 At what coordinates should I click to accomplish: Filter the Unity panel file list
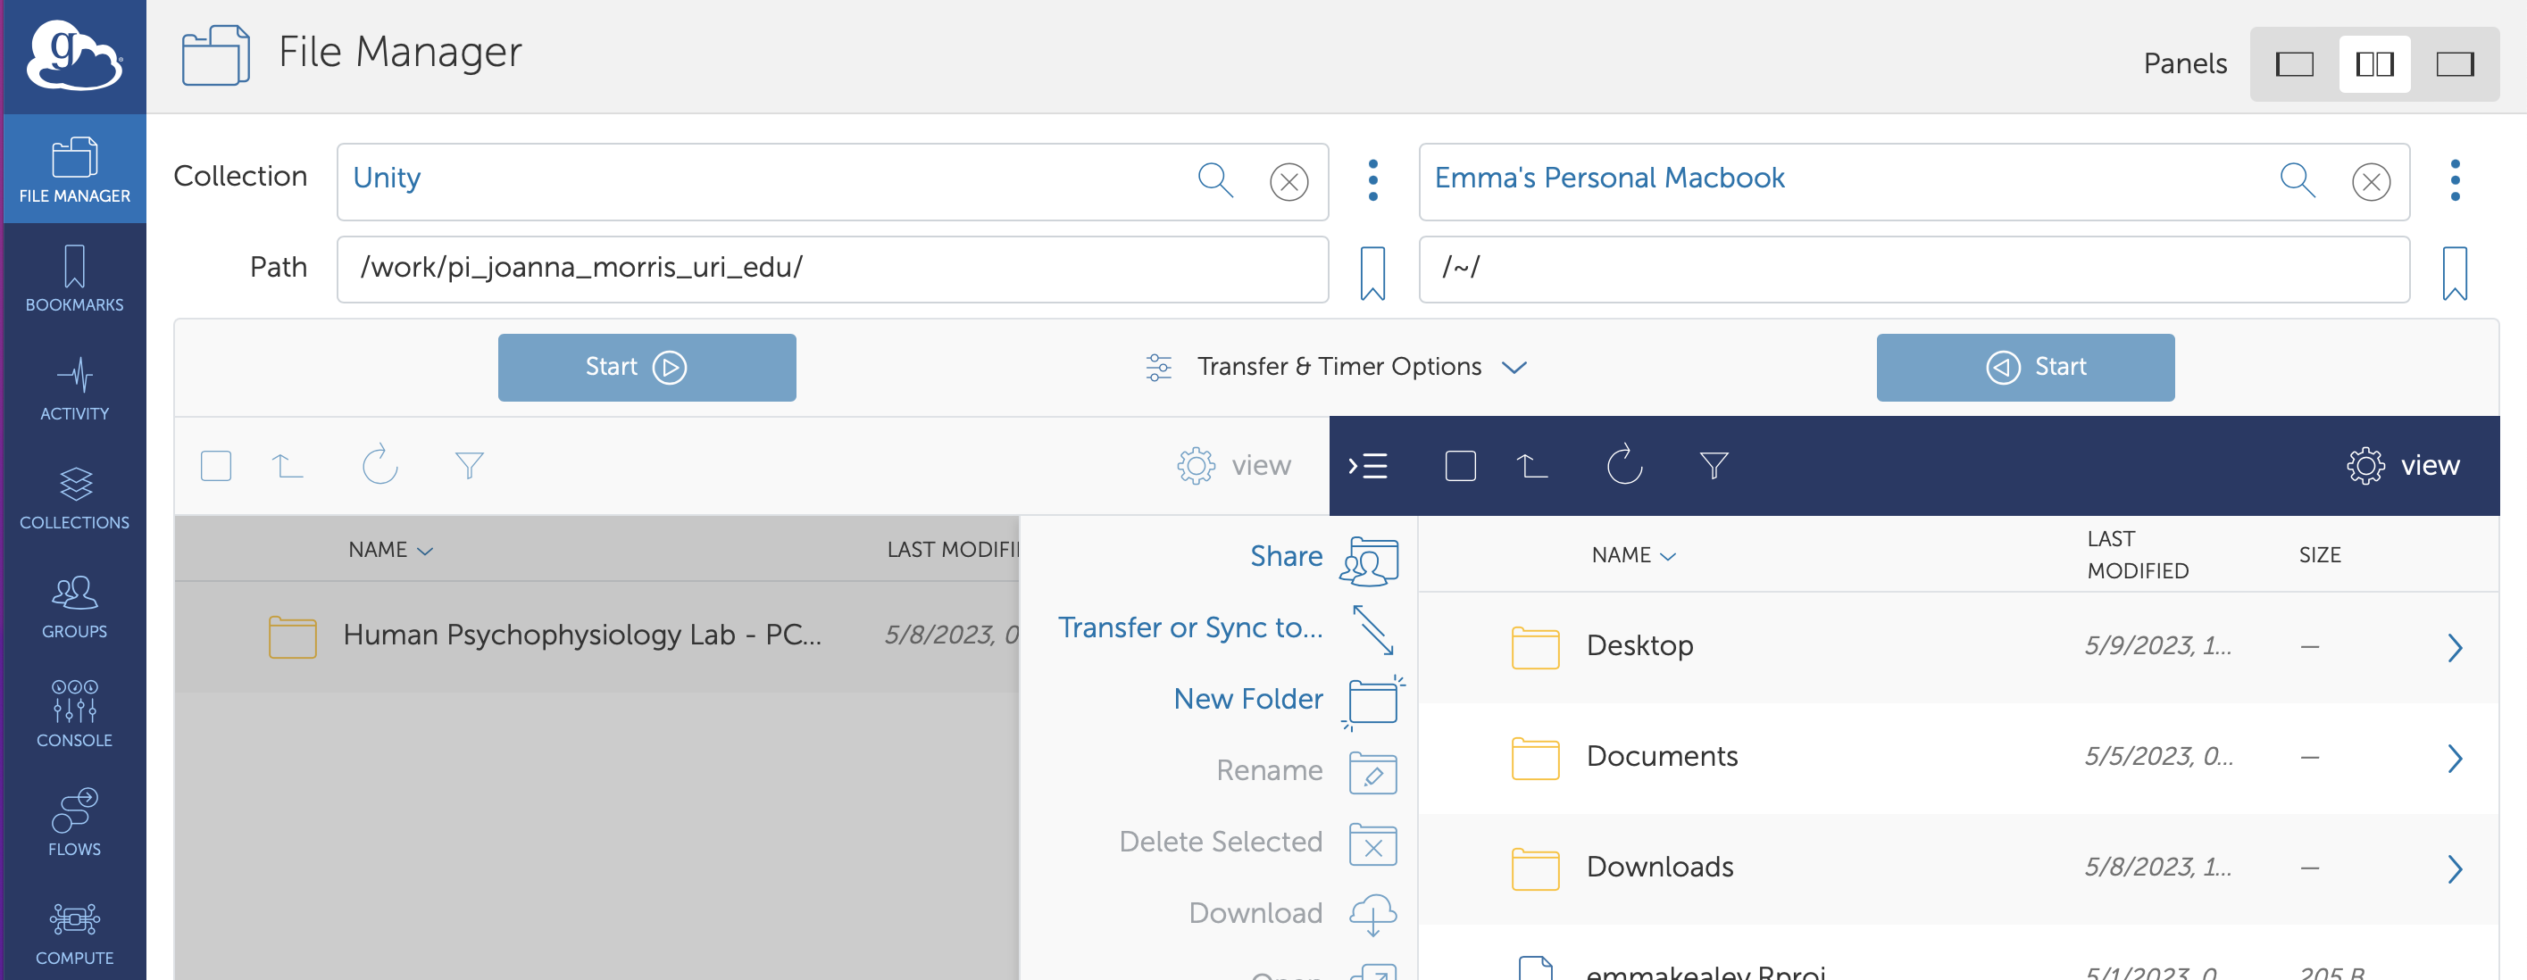[x=470, y=466]
